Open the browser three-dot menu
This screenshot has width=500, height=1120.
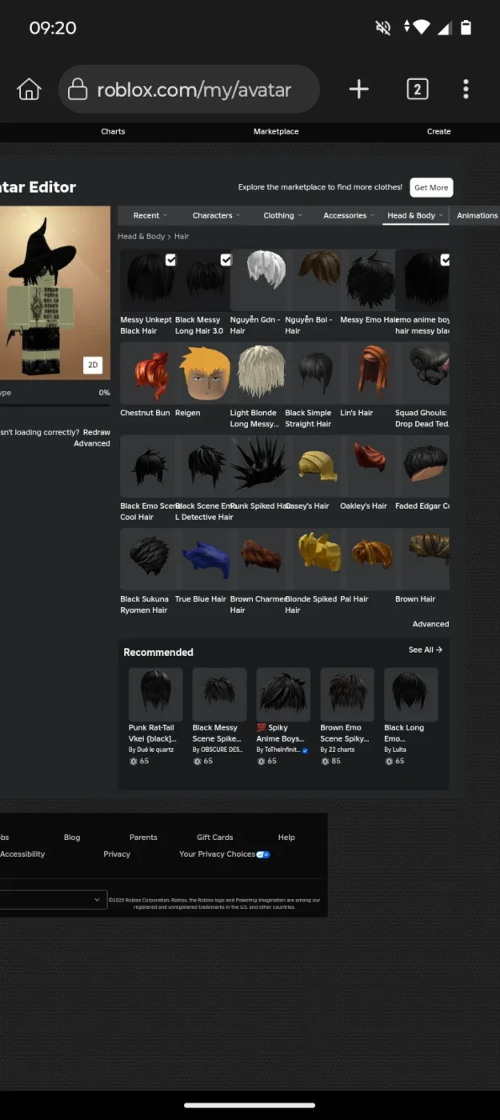(x=466, y=89)
